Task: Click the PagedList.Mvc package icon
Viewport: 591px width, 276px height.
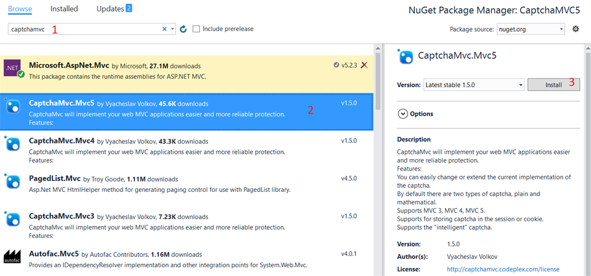Action: click(x=13, y=182)
